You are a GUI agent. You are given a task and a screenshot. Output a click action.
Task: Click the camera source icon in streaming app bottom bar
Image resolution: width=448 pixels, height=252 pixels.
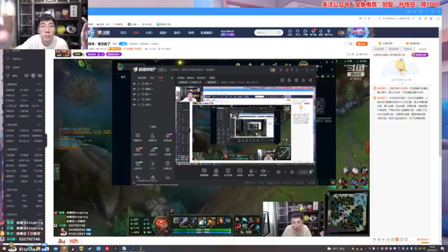[216, 171]
